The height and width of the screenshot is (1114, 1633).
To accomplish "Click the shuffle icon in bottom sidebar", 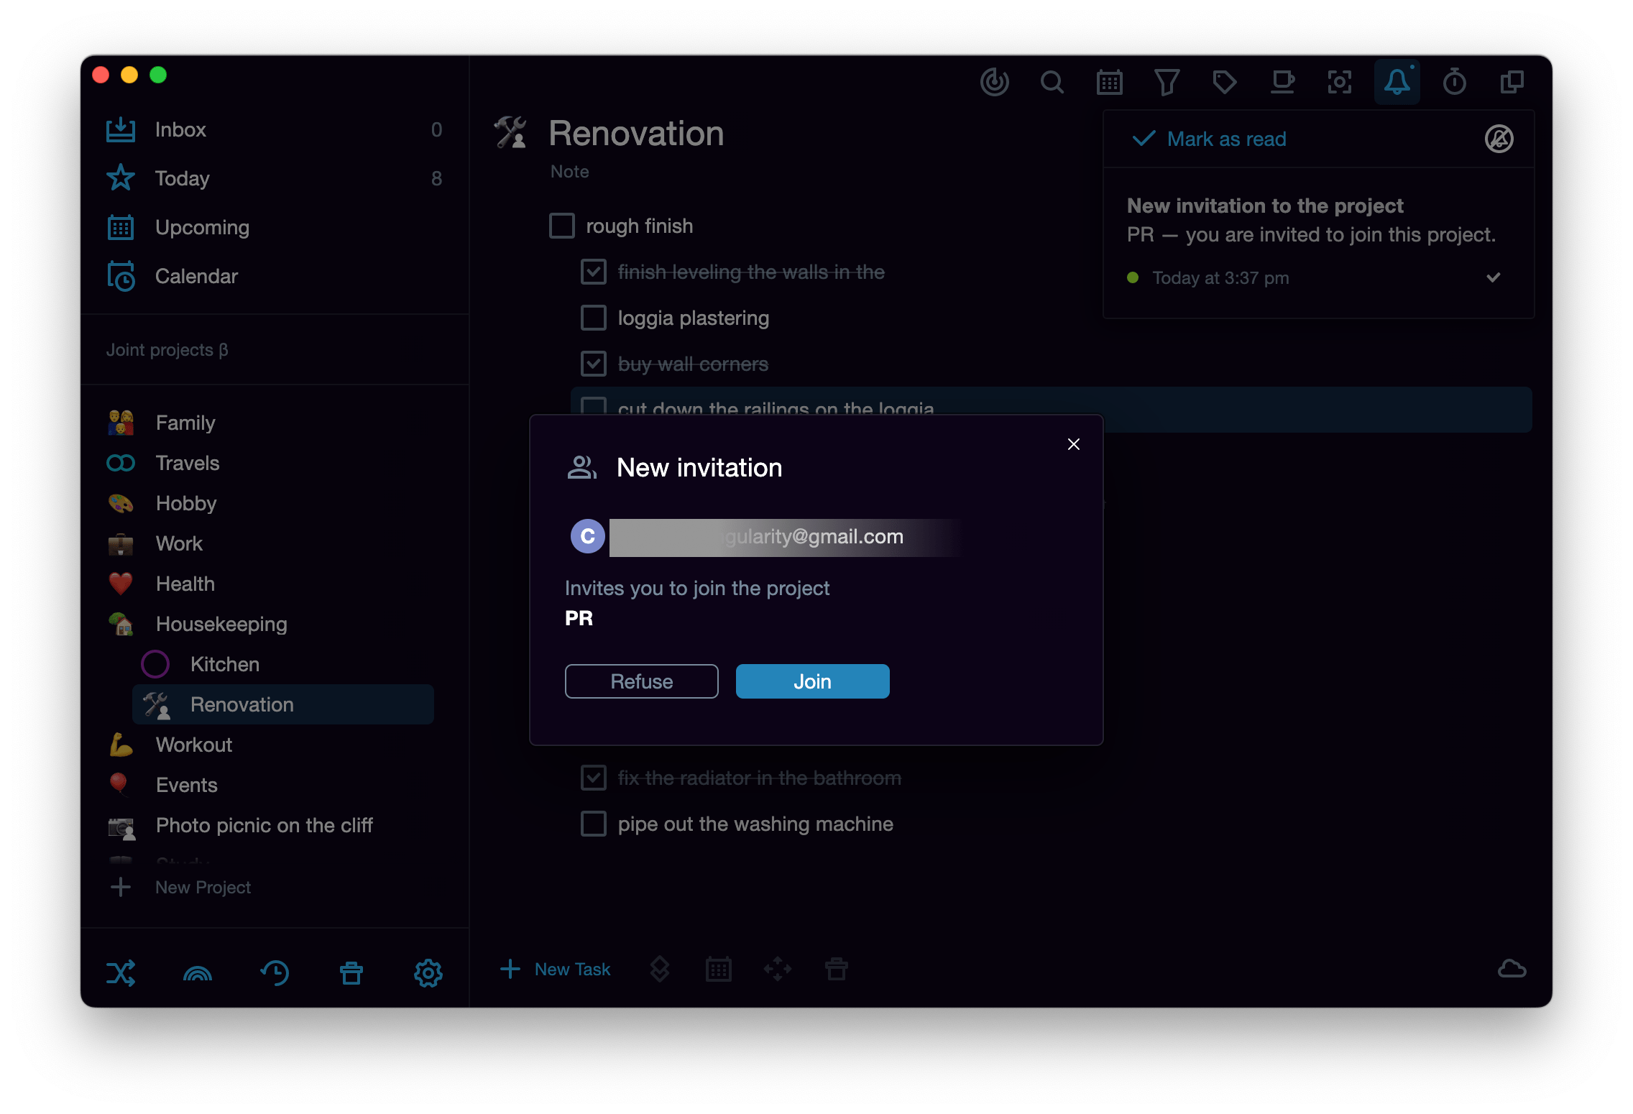I will [x=121, y=973].
